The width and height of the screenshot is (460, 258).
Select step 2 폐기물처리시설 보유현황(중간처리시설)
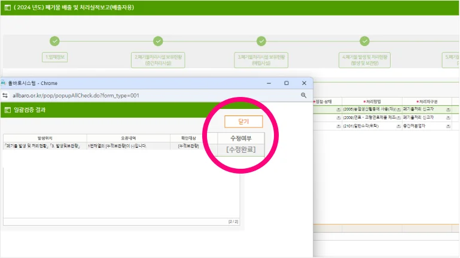pos(158,59)
